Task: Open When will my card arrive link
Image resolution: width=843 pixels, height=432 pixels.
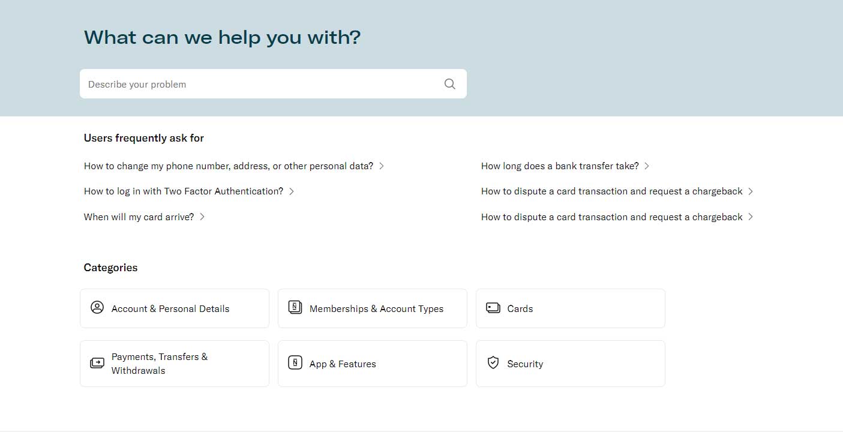Action: coord(139,217)
